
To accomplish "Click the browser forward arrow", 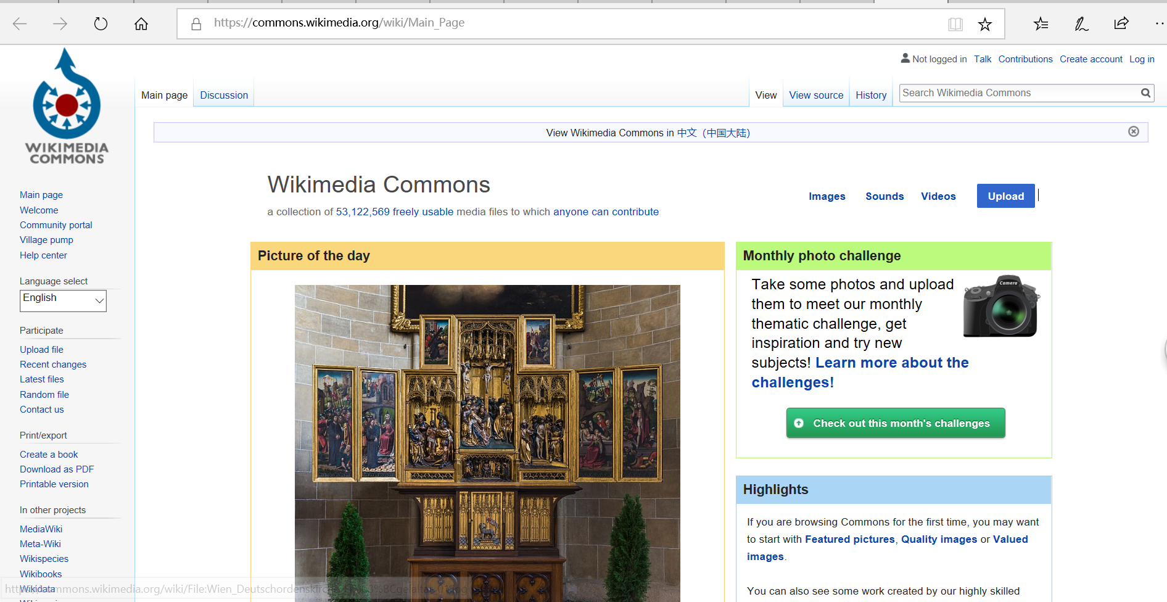I will (x=60, y=24).
